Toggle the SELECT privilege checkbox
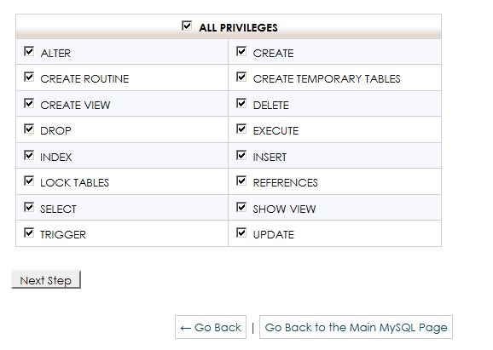The width and height of the screenshot is (493, 350). click(29, 207)
